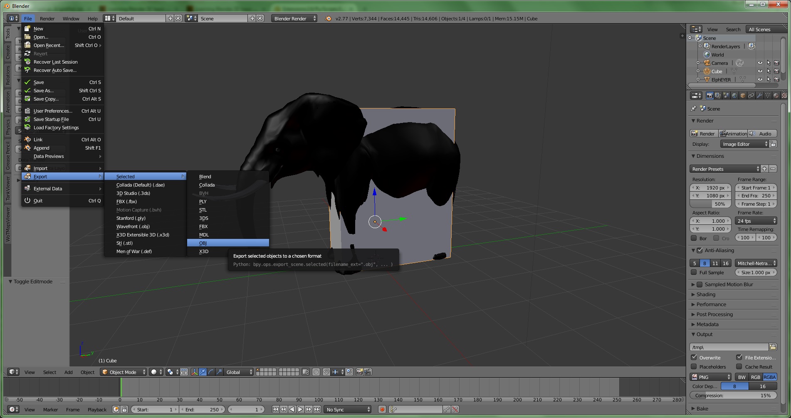Viewport: 791px width, 418px height.
Task: Open the Render Layers properties tab
Action: (x=718, y=96)
